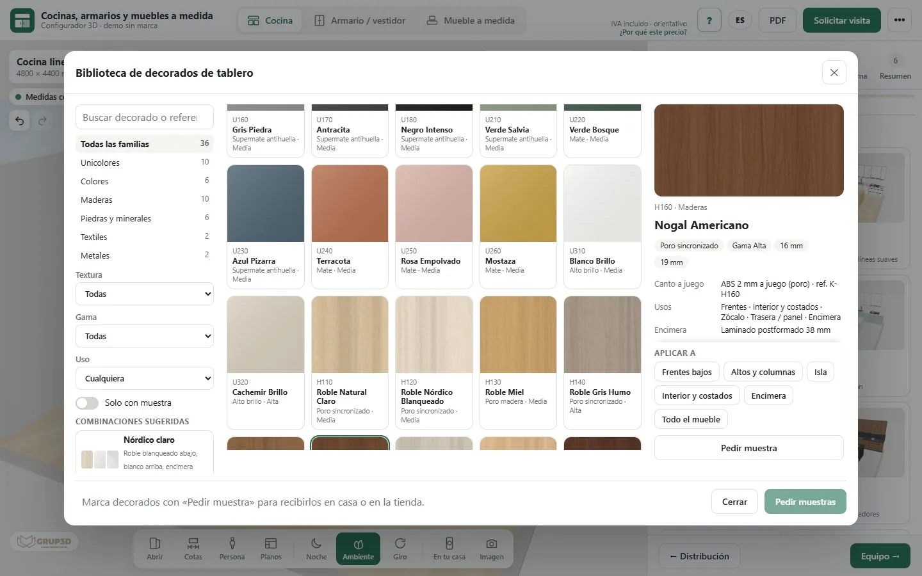Show the Persona figure tool

232,549
